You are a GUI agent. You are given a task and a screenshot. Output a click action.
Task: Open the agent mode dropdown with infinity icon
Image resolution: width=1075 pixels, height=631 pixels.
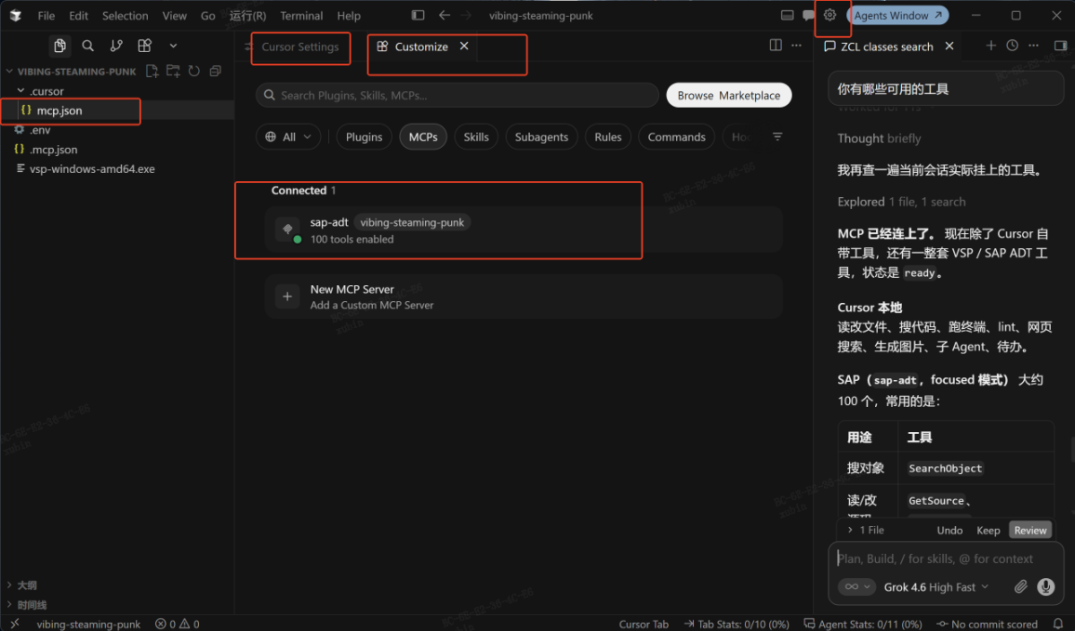[856, 586]
